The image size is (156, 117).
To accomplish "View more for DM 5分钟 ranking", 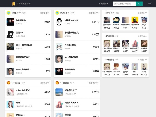I will tap(45, 13).
